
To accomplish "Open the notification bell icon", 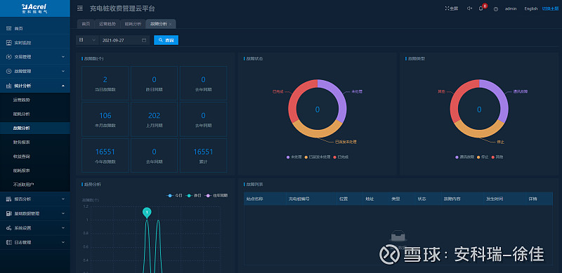I will pyautogui.click(x=481, y=8).
